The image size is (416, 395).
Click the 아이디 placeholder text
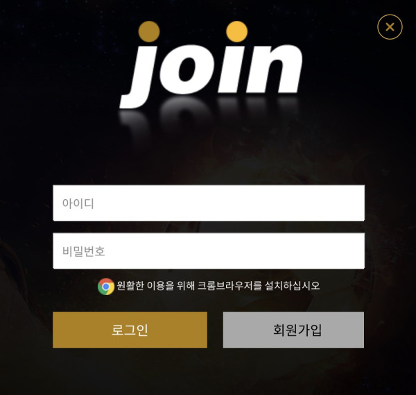[x=78, y=203]
